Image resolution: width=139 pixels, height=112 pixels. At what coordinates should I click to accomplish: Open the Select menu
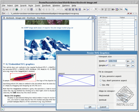click(10, 6)
